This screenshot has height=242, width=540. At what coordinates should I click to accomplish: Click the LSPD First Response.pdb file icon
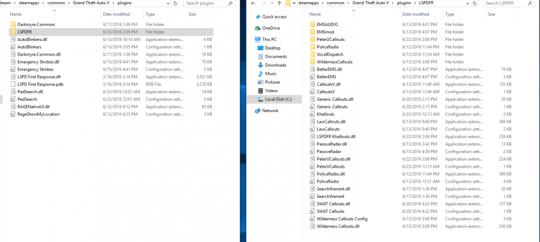[13, 84]
